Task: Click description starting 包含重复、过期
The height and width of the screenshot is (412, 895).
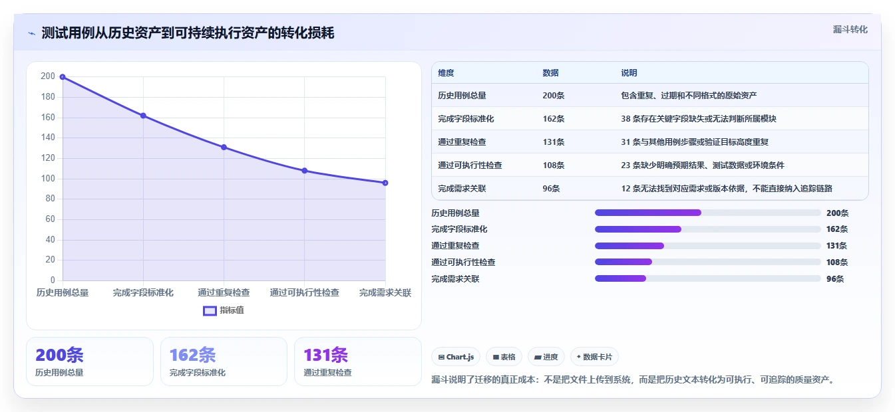Action: (x=689, y=96)
